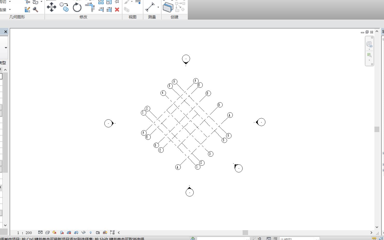Screen dimensions: 384x240
Task: Collapse the view control bar arrow
Action: point(119,232)
